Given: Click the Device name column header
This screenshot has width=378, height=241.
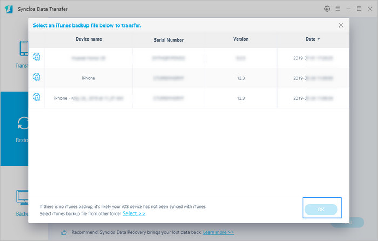Looking at the screenshot, I should pyautogui.click(x=89, y=39).
